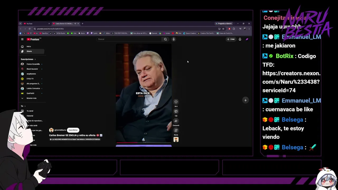Screen dimensions: 338x190
Task: Open the YouTube guide hamburger menu
Action: tap(22, 39)
